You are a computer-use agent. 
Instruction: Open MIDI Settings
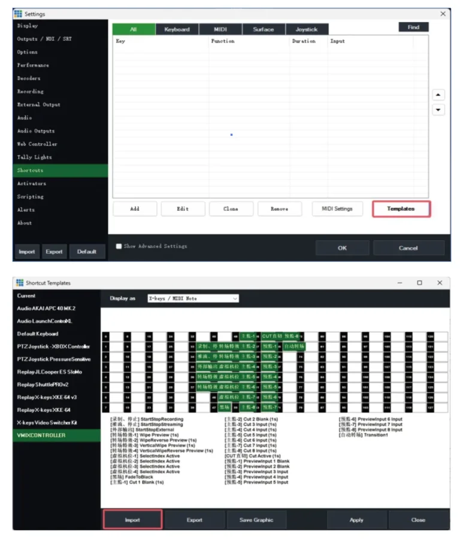tap(337, 208)
